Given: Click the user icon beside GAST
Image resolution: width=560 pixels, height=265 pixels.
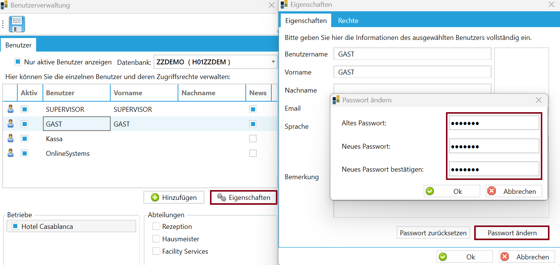Looking at the screenshot, I should [11, 123].
